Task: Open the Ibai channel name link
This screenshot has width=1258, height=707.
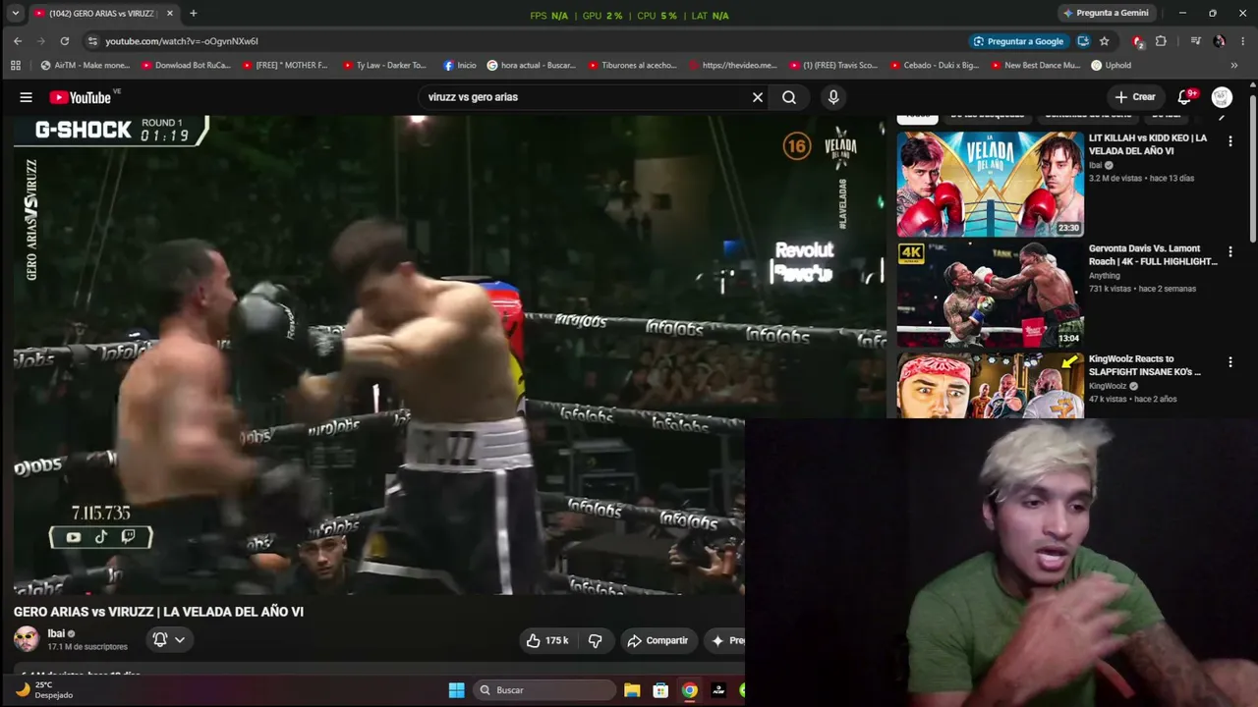Action: 56,633
